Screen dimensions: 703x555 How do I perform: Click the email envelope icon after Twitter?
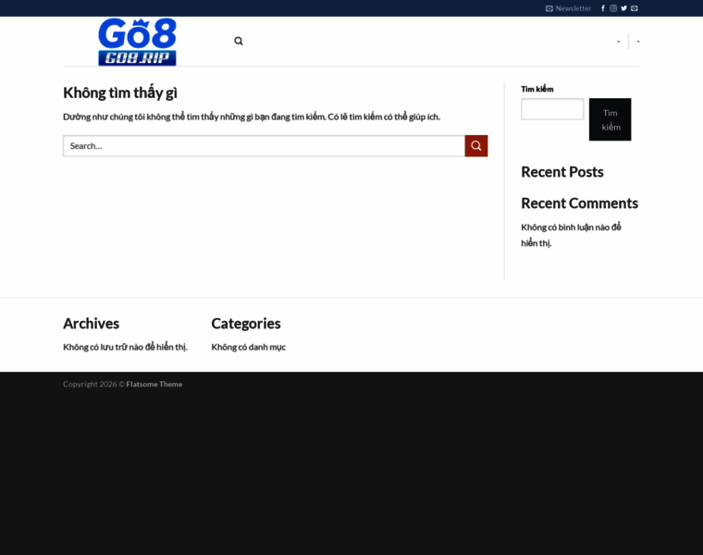[635, 8]
